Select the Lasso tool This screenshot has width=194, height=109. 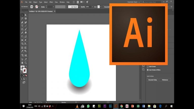pyautogui.click(x=26, y=18)
